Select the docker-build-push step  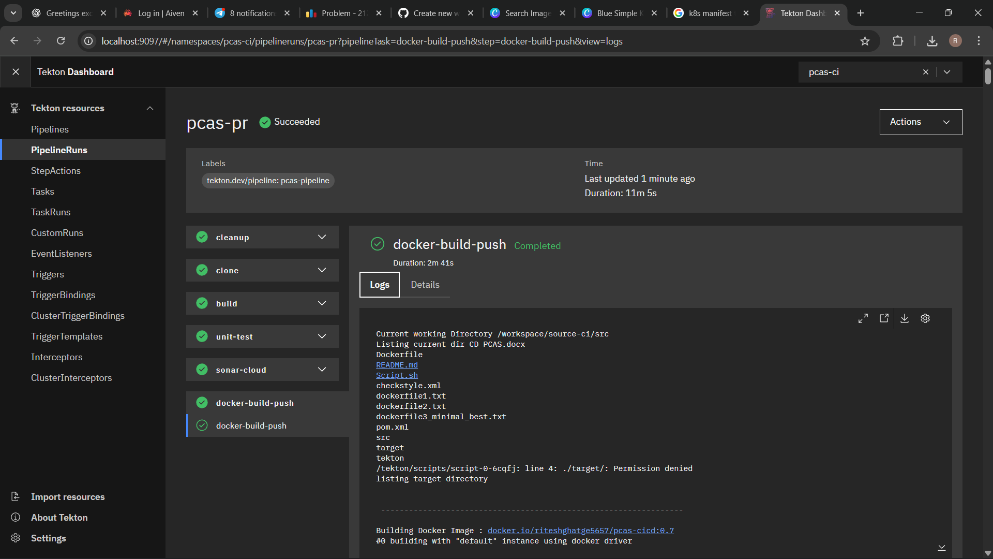coord(251,425)
